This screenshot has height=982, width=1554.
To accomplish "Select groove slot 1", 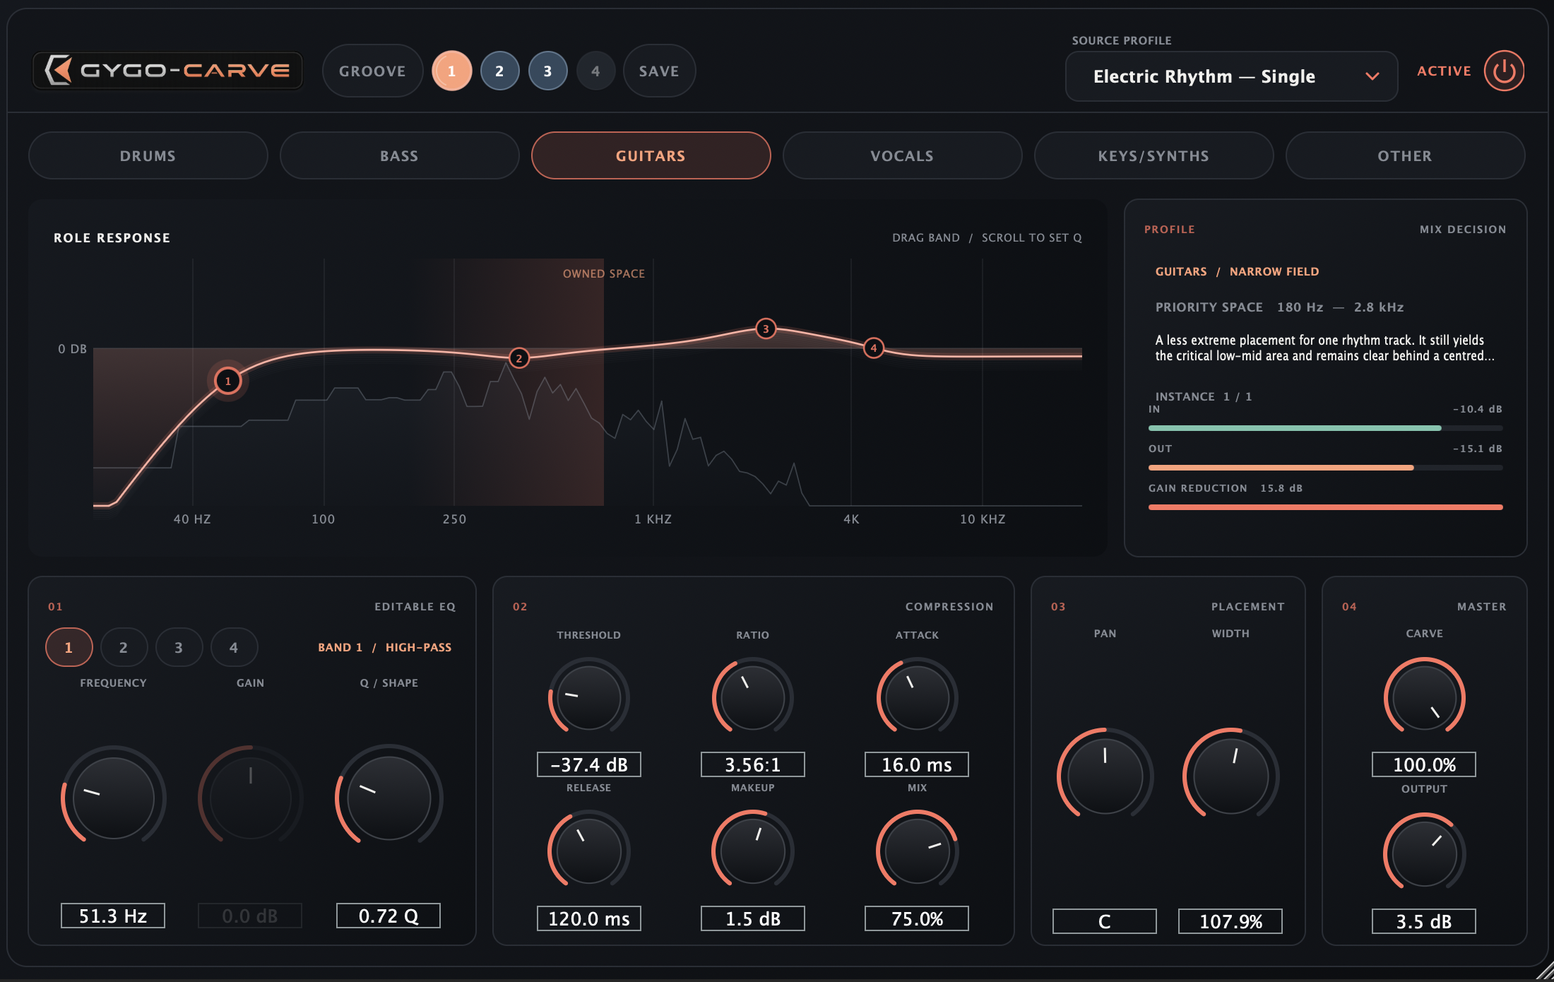I will (x=451, y=71).
